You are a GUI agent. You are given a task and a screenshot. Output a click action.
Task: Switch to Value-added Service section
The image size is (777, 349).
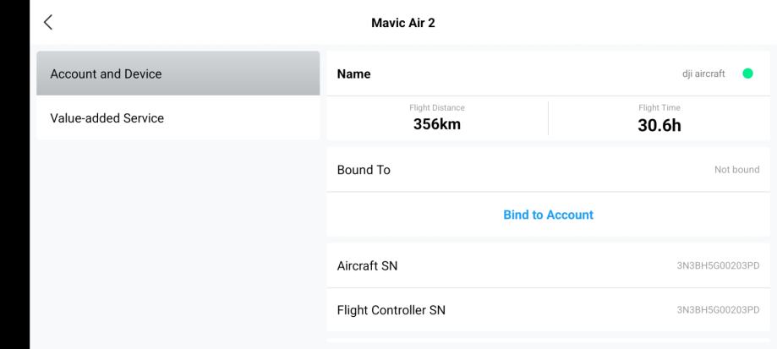178,118
